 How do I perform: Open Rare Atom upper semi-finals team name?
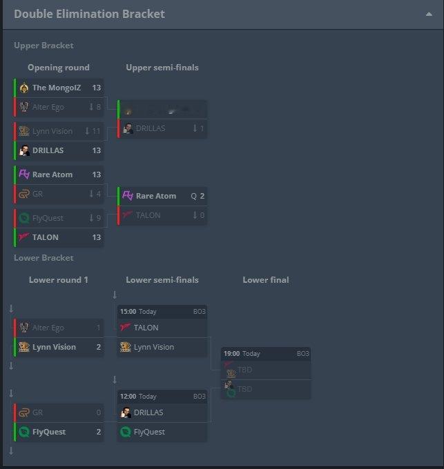156,196
